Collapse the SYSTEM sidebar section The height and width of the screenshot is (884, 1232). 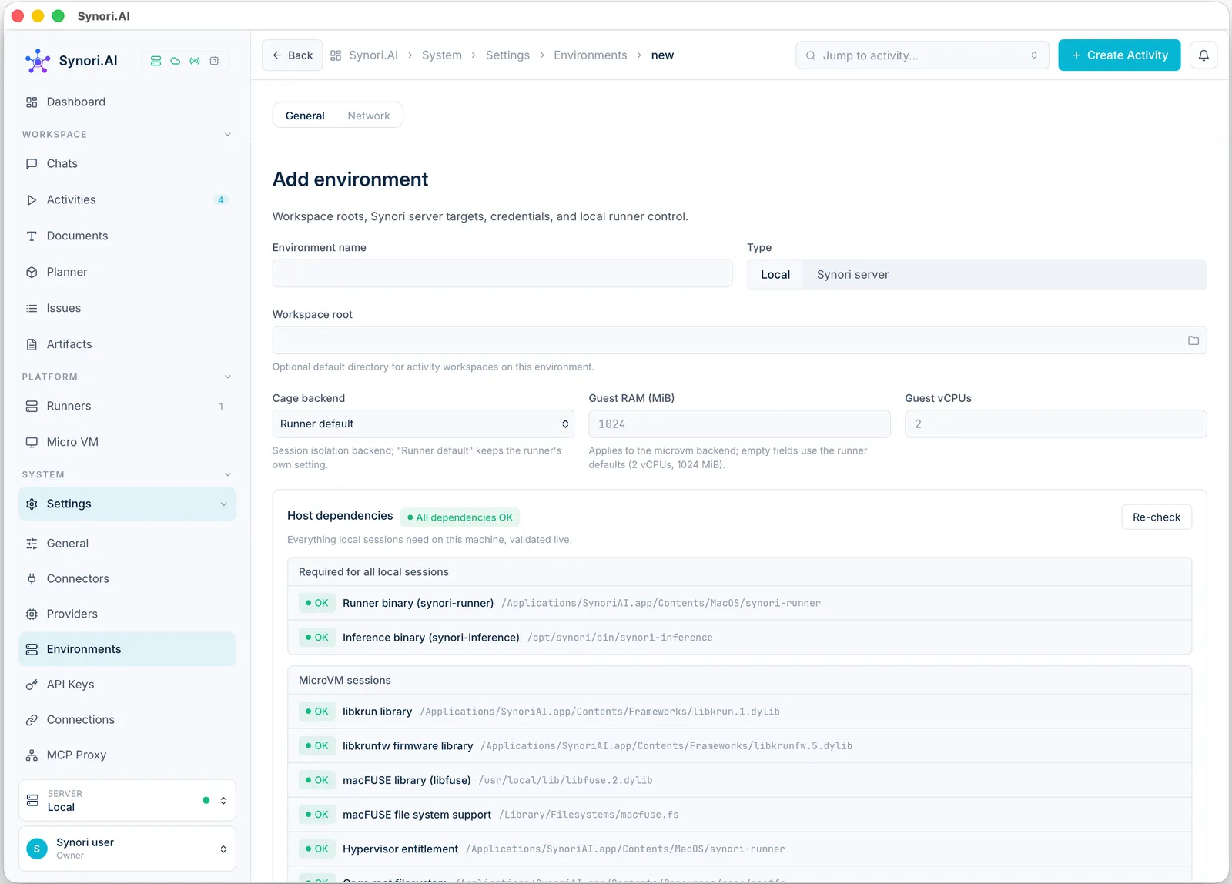pyautogui.click(x=227, y=475)
